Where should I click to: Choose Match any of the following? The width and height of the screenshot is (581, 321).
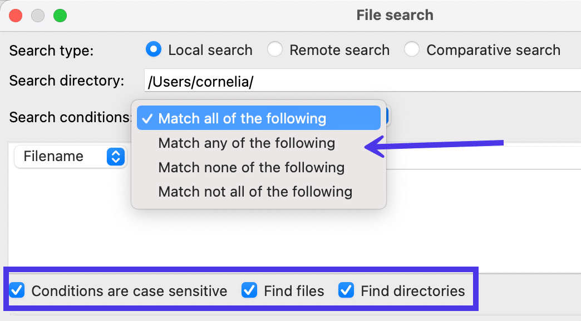[247, 143]
